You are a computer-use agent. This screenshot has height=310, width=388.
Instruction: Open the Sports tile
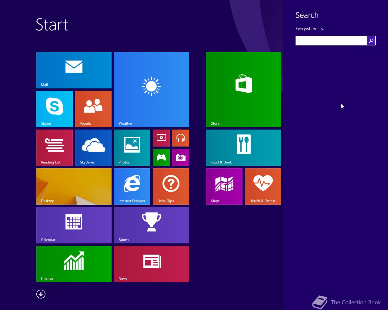[152, 225]
